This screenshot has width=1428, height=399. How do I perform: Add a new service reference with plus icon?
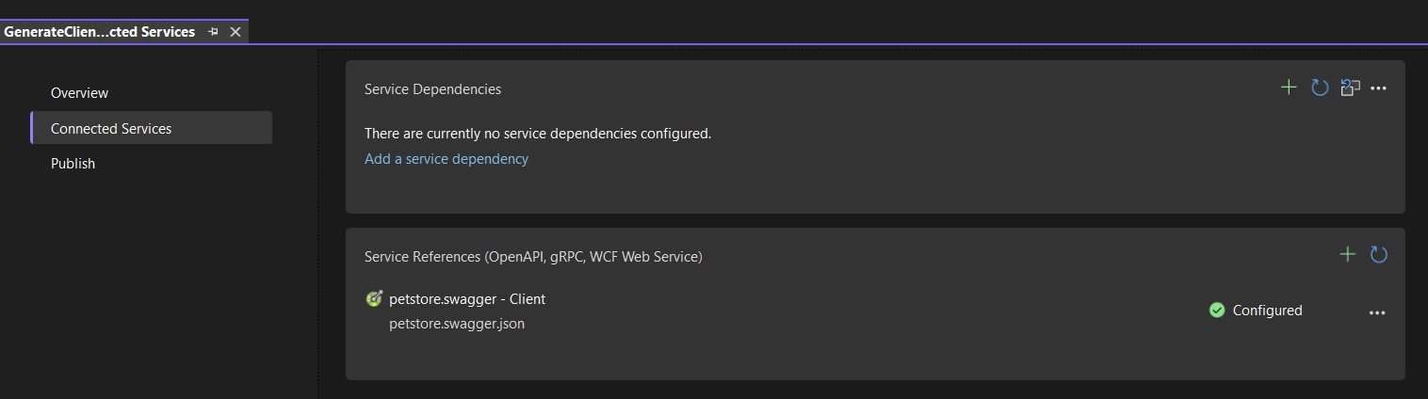(x=1348, y=254)
